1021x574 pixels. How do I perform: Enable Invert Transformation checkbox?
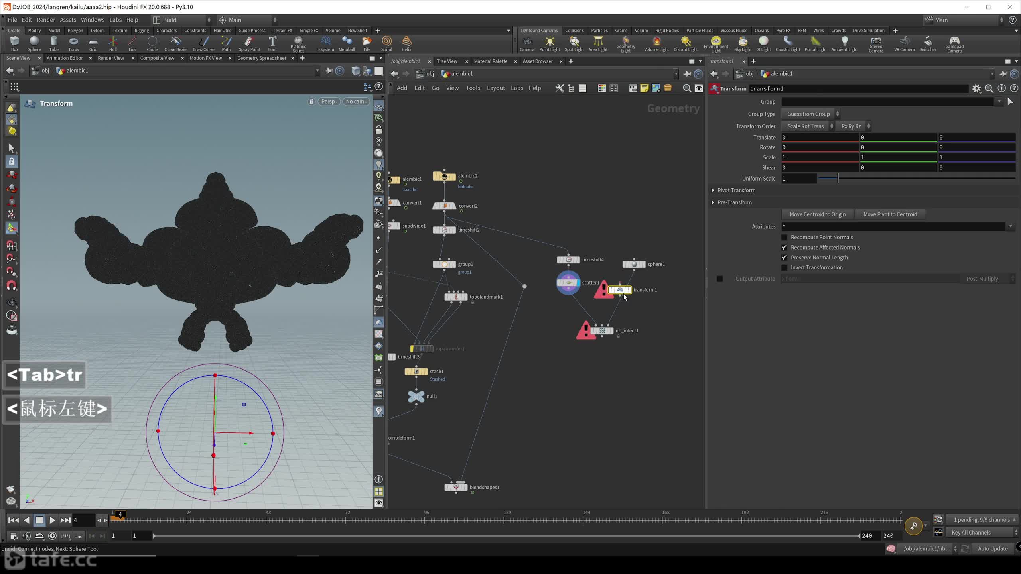(x=784, y=268)
